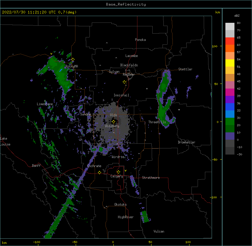Click the yellow V marker northwest of RockyMH
This screenshot has height=246, width=252.
[51, 54]
